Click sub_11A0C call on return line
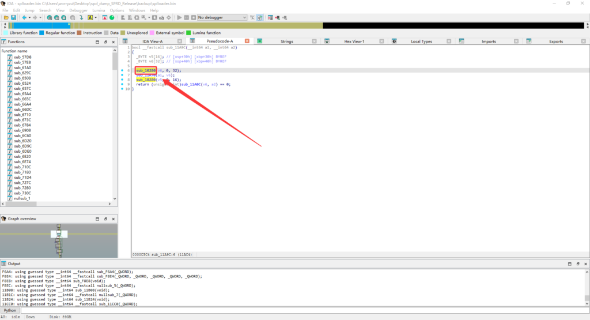 [x=191, y=84]
